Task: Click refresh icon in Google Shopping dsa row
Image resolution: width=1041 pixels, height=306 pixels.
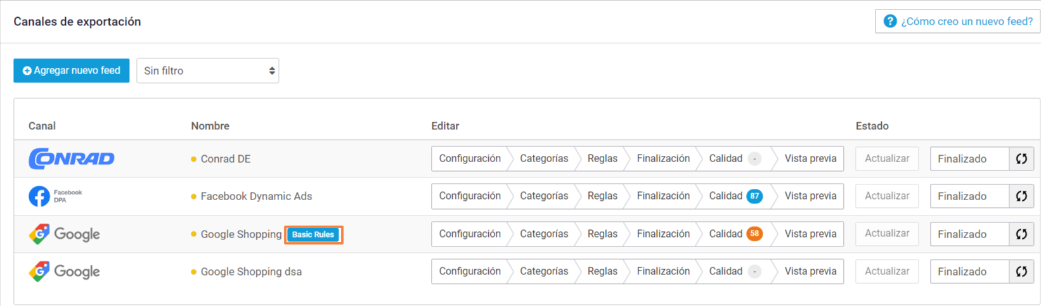Action: (x=1021, y=271)
